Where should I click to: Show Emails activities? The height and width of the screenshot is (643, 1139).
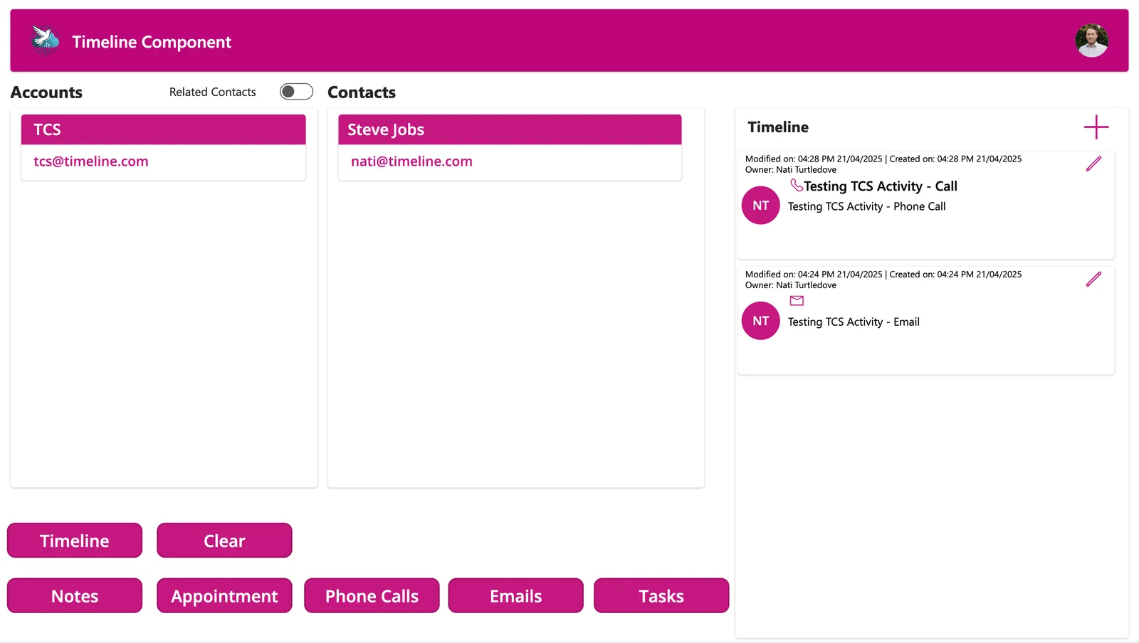click(x=516, y=596)
